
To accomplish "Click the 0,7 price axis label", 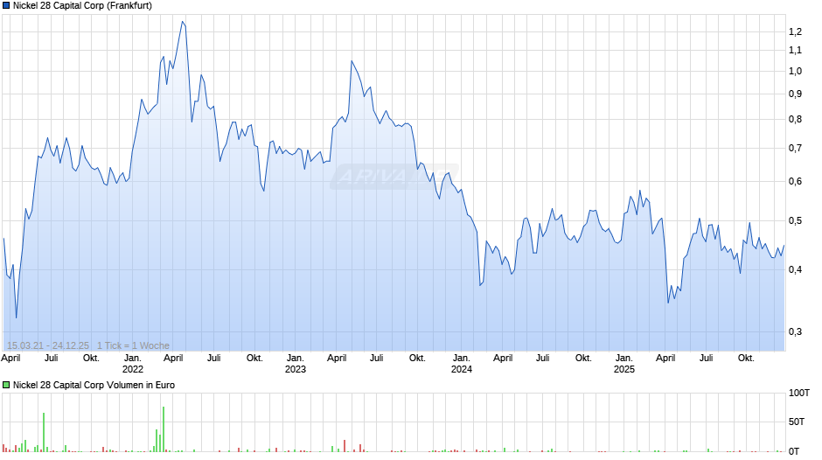I will pyautogui.click(x=795, y=149).
